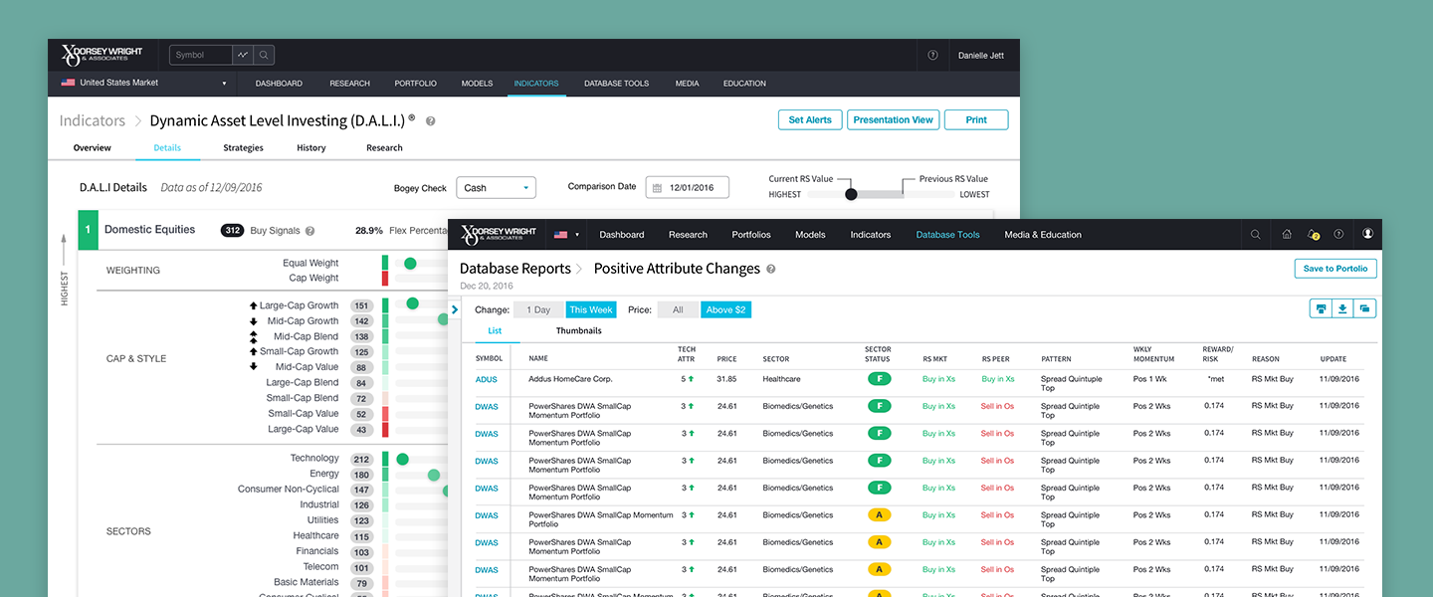Screen dimensions: 1433x597
Task: Click the Current RS Value slider handle
Action: [x=851, y=194]
